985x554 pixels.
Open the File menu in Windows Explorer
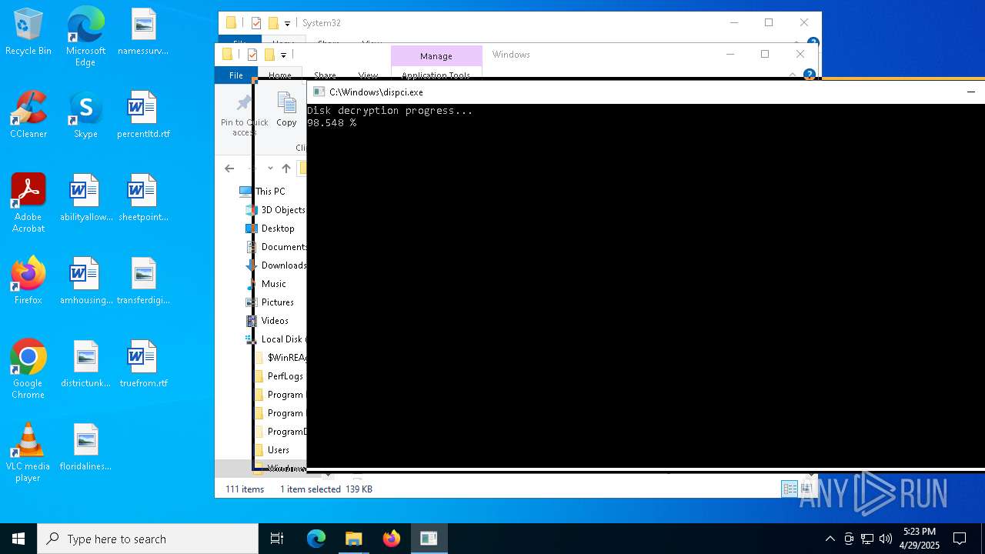click(x=236, y=75)
